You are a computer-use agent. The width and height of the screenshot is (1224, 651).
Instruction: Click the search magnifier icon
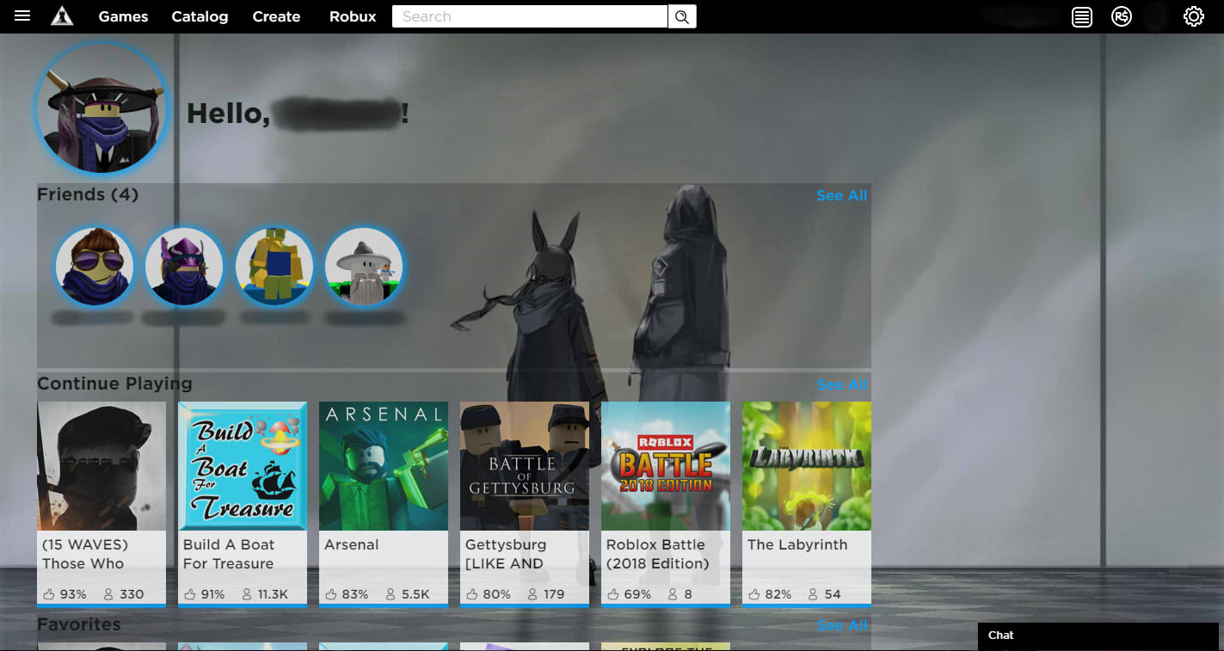click(681, 15)
